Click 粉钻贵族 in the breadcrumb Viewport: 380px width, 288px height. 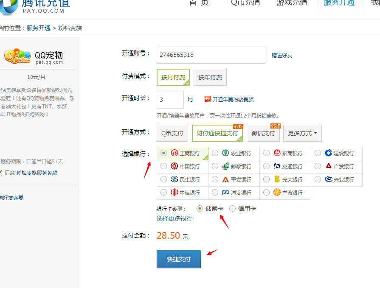[70, 28]
